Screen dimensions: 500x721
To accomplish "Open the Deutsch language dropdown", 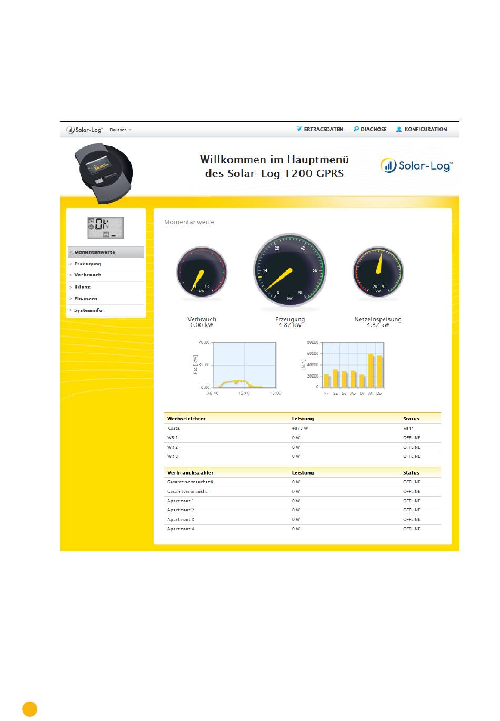I will click(x=121, y=130).
